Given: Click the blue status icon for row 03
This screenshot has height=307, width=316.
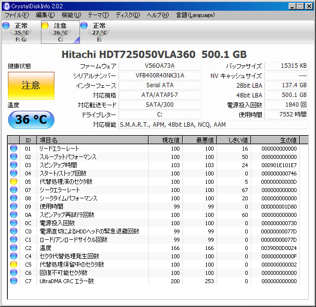Looking at the screenshot, I should (x=14, y=165).
